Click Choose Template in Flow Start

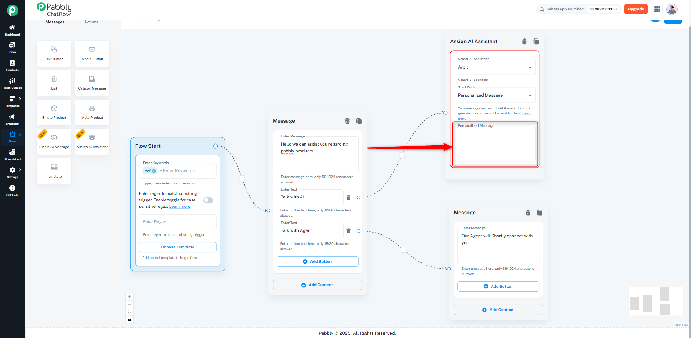178,247
